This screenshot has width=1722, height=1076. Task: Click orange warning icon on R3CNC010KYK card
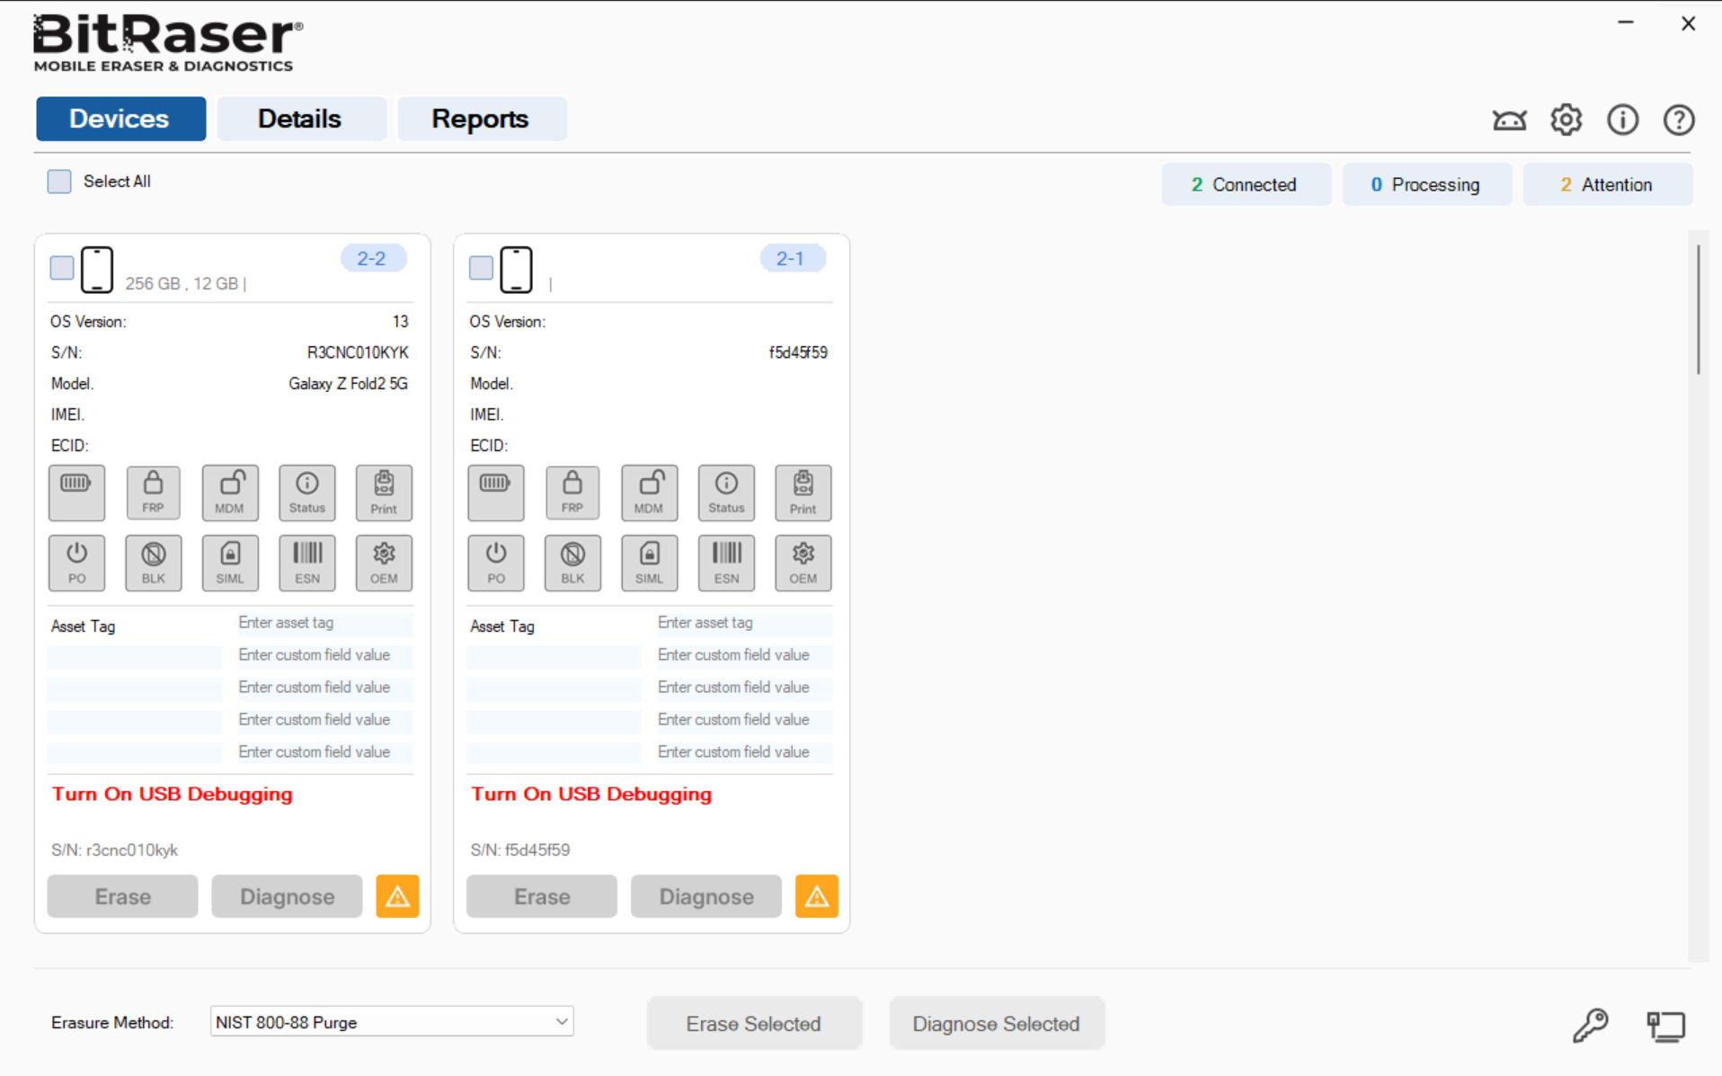click(x=397, y=896)
